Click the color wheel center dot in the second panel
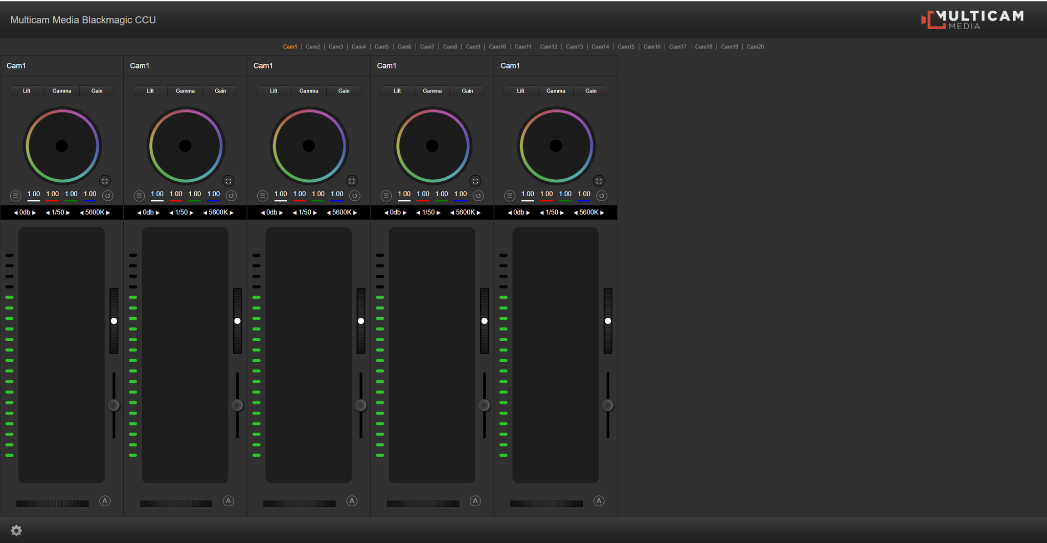This screenshot has width=1047, height=543. 185,146
